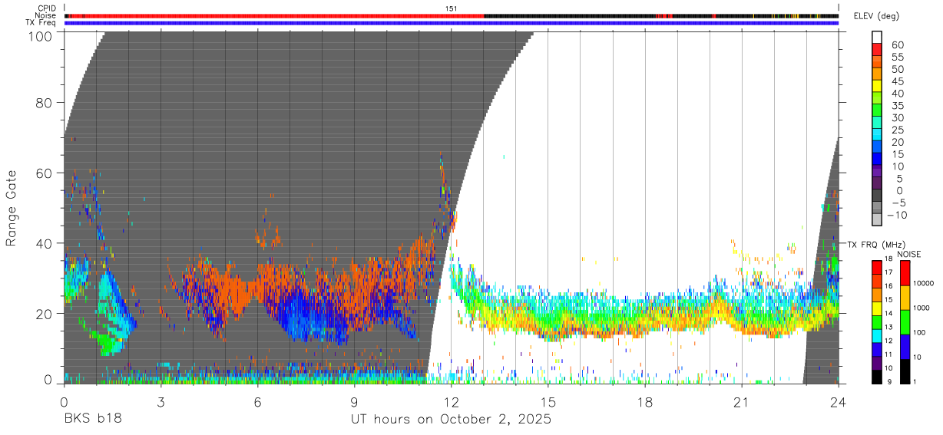
Task: Click noise legend value 1000
Action: pyautogui.click(x=921, y=308)
